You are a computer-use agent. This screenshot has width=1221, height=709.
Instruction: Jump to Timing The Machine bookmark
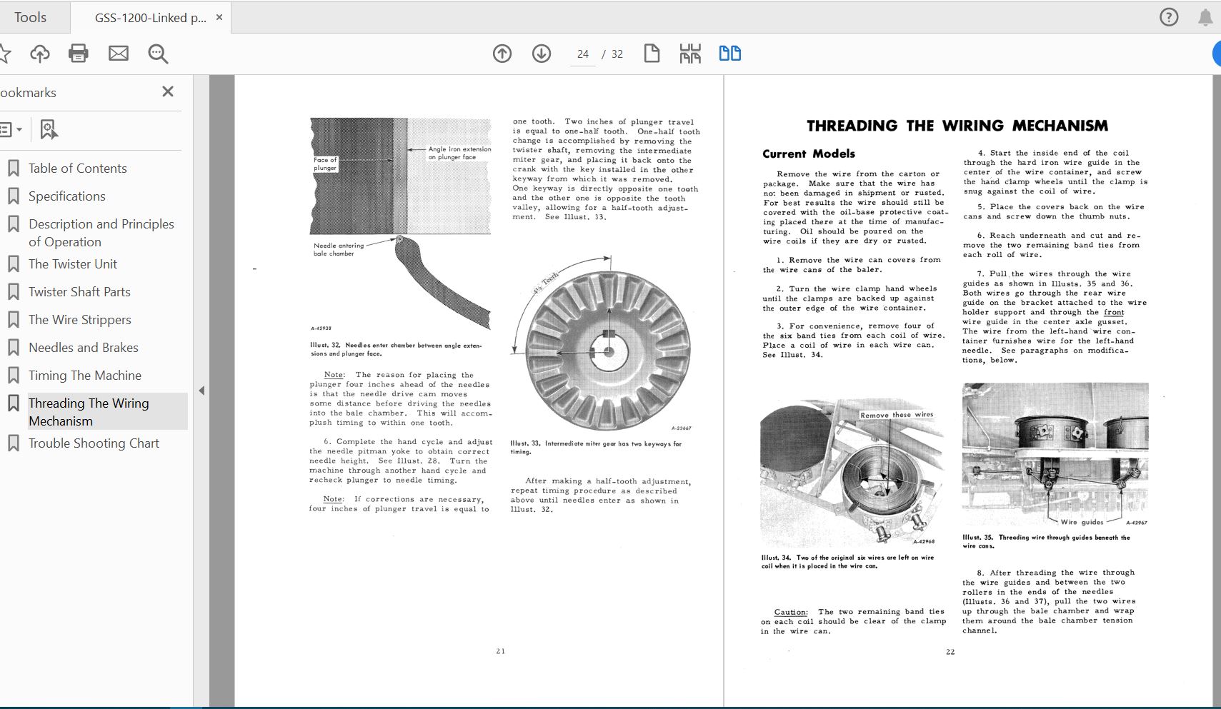tap(84, 376)
